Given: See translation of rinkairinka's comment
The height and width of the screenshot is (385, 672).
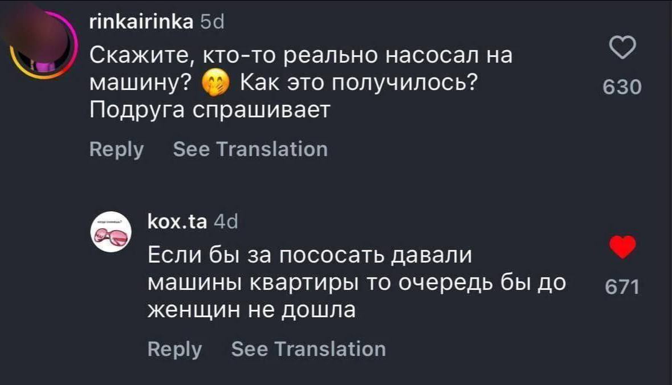Looking at the screenshot, I should tap(250, 149).
